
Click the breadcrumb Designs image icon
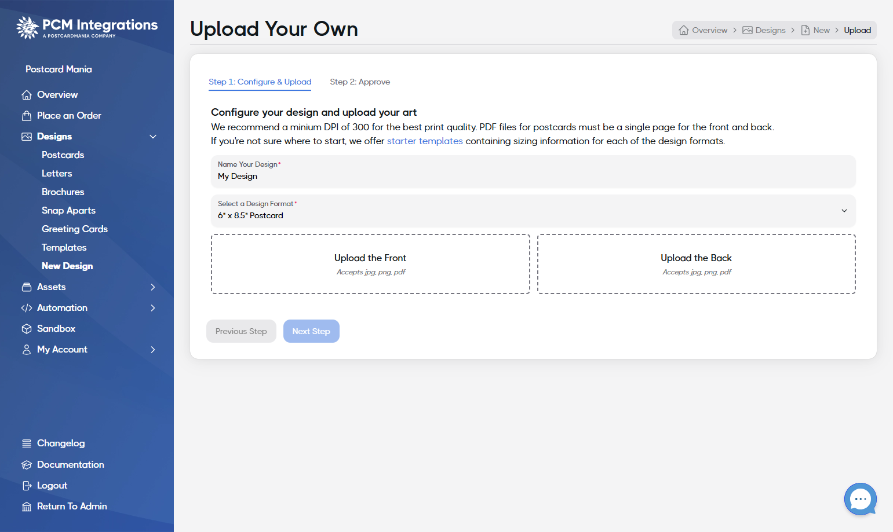pyautogui.click(x=748, y=30)
